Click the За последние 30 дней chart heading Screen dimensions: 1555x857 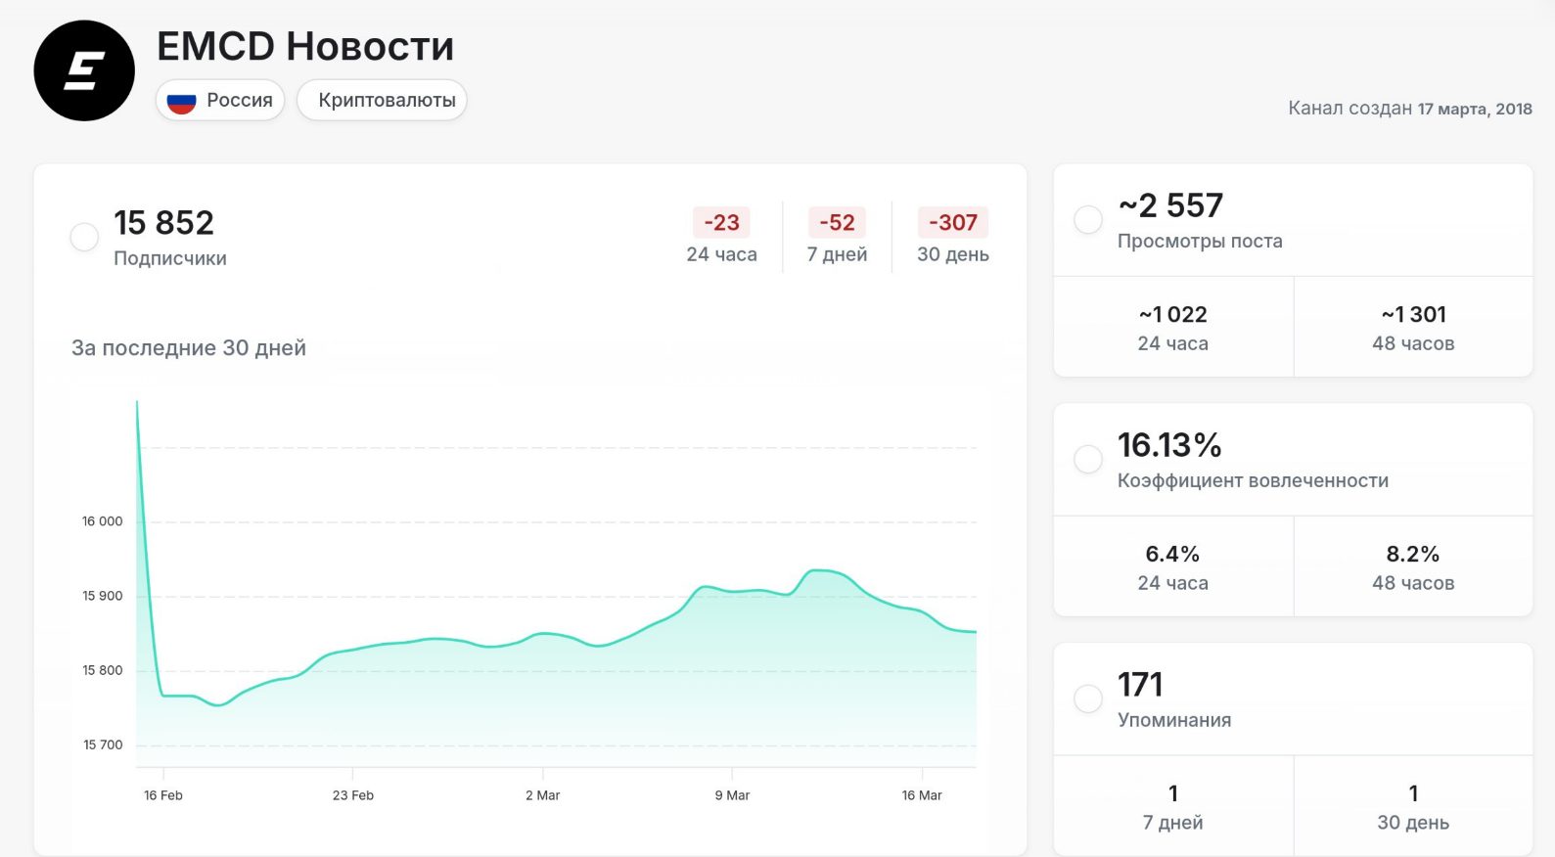tap(189, 348)
